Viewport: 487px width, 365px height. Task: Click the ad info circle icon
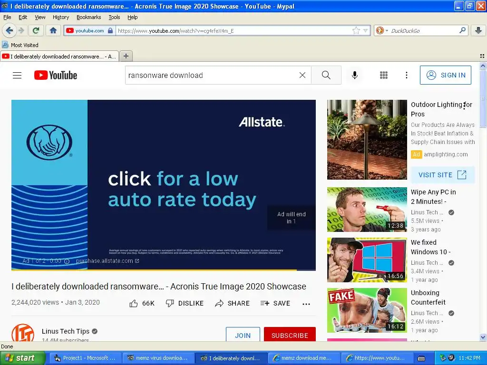pyautogui.click(x=67, y=261)
